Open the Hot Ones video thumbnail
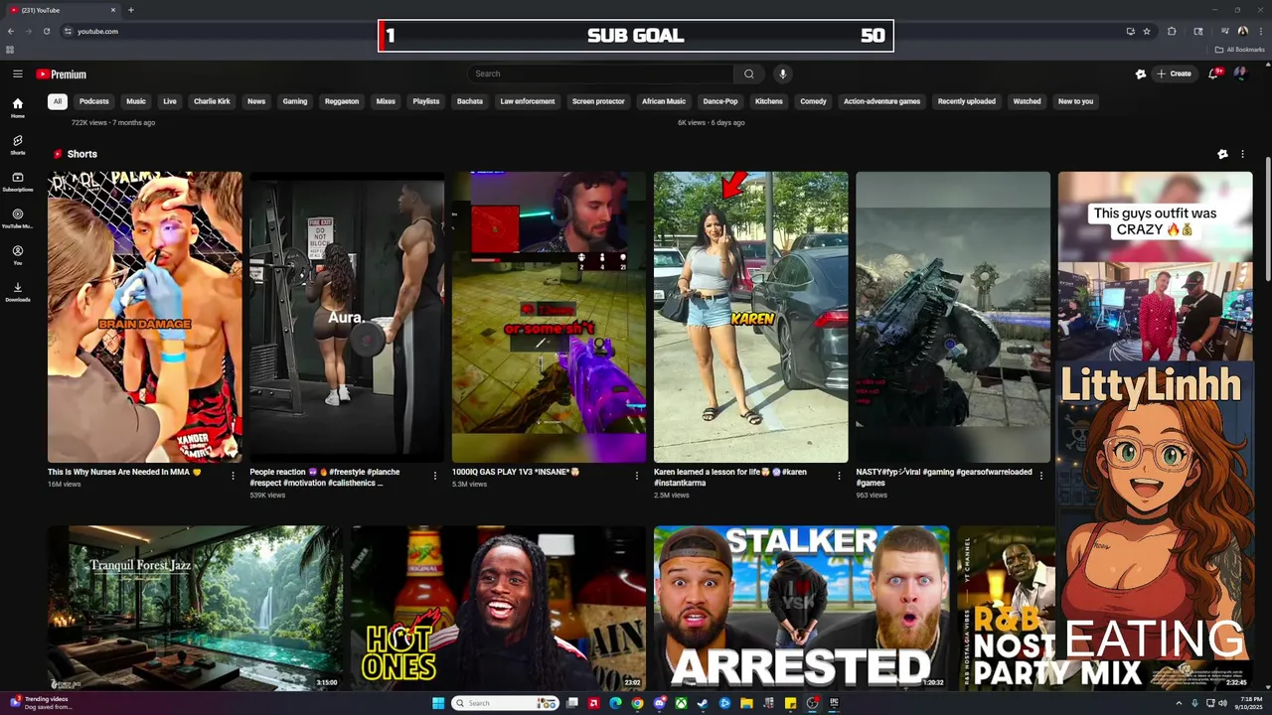 pyautogui.click(x=498, y=608)
